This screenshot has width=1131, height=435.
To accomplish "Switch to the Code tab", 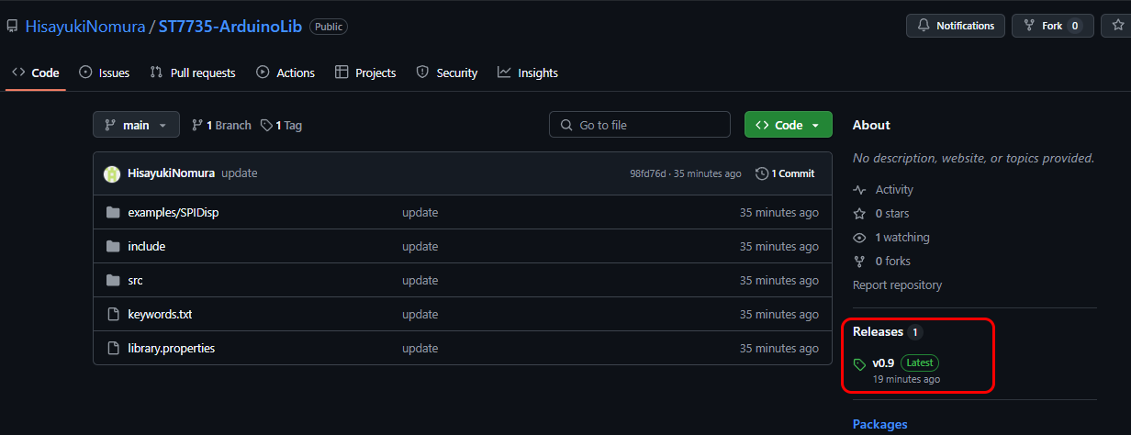I will click(36, 72).
